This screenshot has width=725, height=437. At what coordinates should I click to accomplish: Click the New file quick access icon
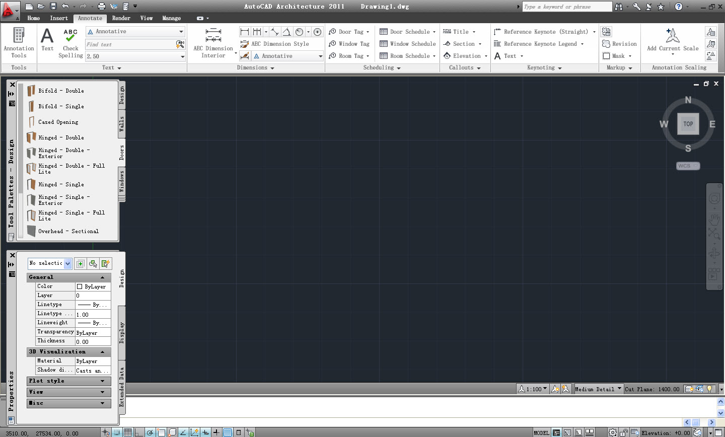click(x=29, y=7)
